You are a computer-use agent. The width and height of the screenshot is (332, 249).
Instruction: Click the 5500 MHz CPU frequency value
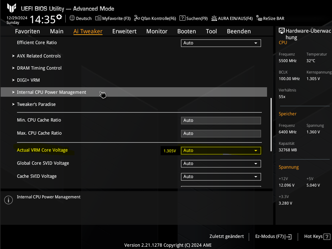288,61
